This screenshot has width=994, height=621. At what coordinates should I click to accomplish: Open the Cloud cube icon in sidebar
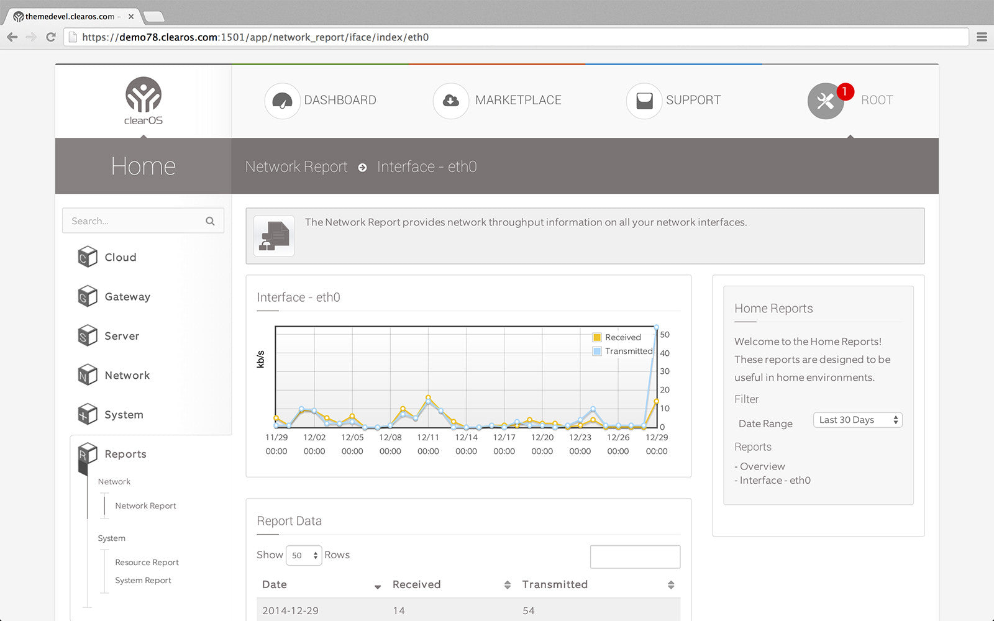click(x=88, y=257)
